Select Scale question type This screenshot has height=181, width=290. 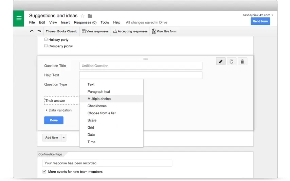(x=111, y=120)
